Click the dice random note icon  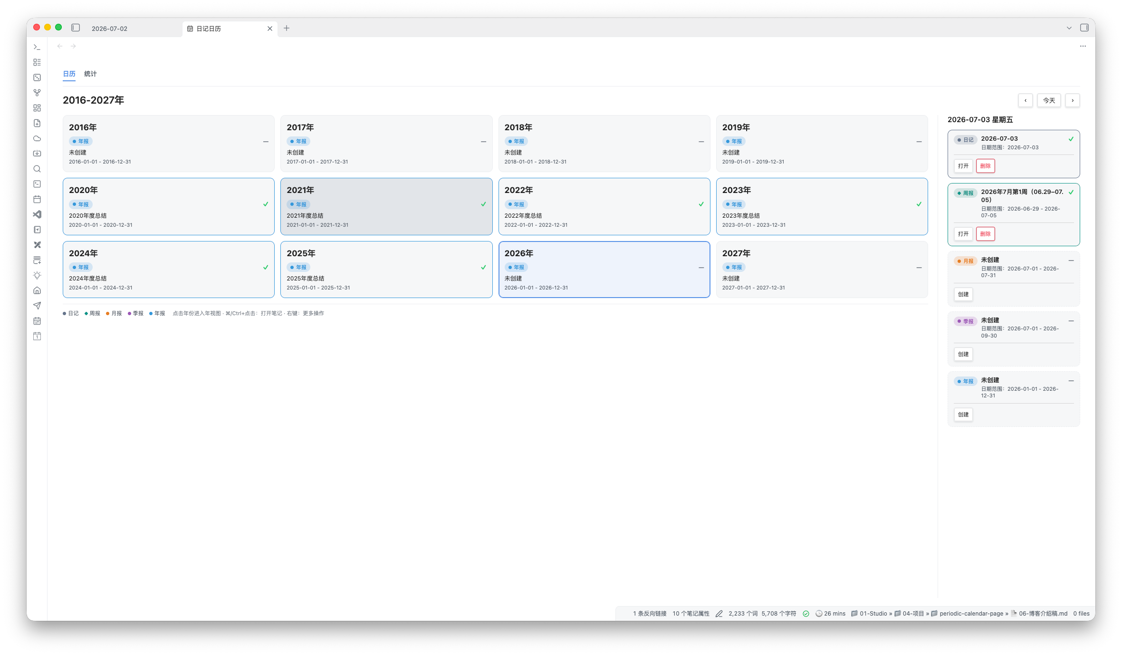click(37, 77)
